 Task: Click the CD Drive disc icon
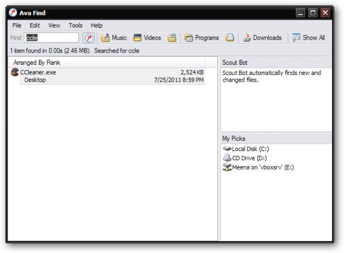pos(227,158)
